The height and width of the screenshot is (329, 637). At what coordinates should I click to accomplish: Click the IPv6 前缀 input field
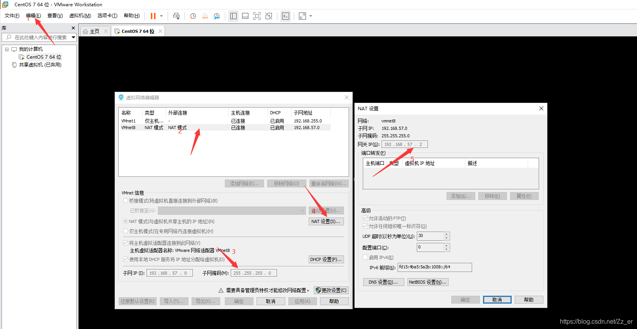click(435, 267)
